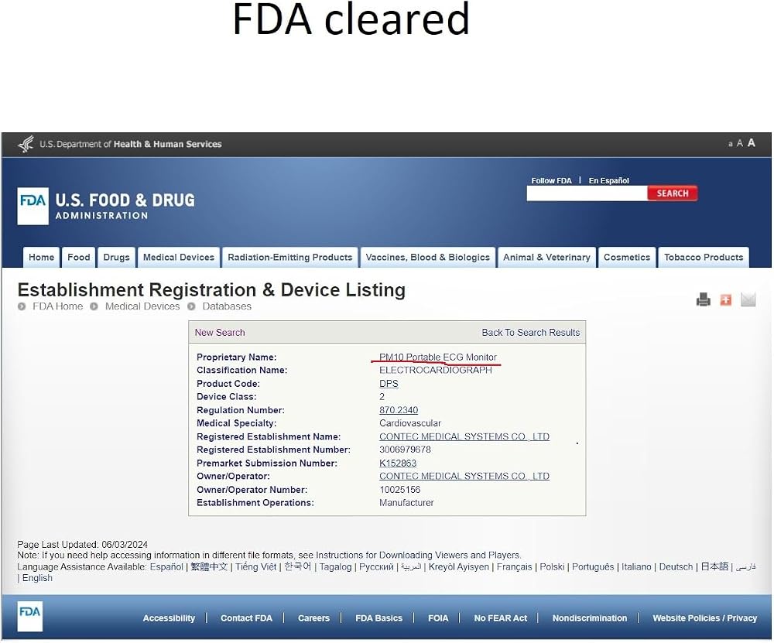
Task: Click the red SEARCH button
Action: (673, 193)
